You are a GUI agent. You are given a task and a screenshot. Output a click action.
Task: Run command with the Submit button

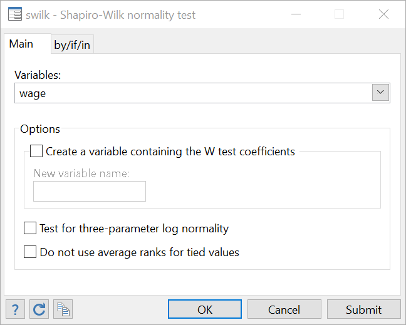pos(364,309)
